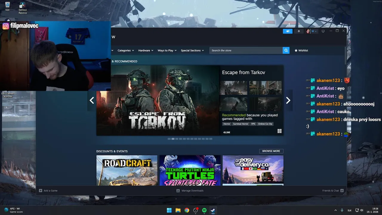Image resolution: width=382 pixels, height=215 pixels.
Task: Click chat message "ahoooooooooj"
Action: pos(359,104)
